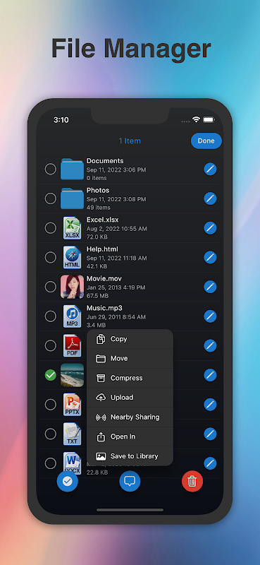Tap the select-all checkmark button at bottom
This screenshot has width=260, height=565.
pos(67,481)
